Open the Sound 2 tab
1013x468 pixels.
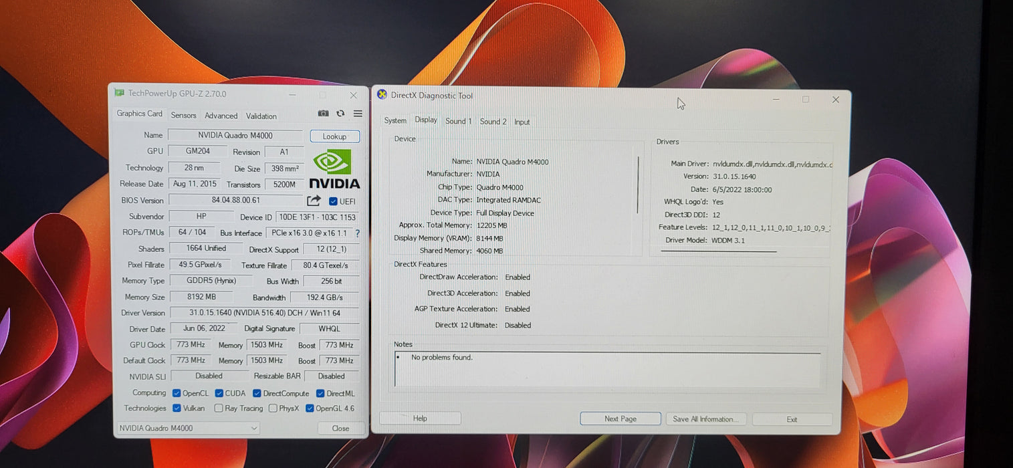tap(493, 121)
